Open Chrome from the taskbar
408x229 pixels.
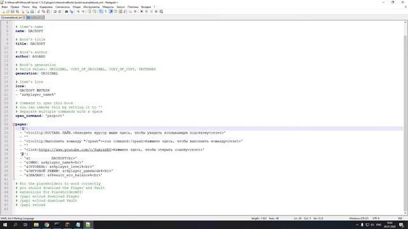tap(47, 225)
